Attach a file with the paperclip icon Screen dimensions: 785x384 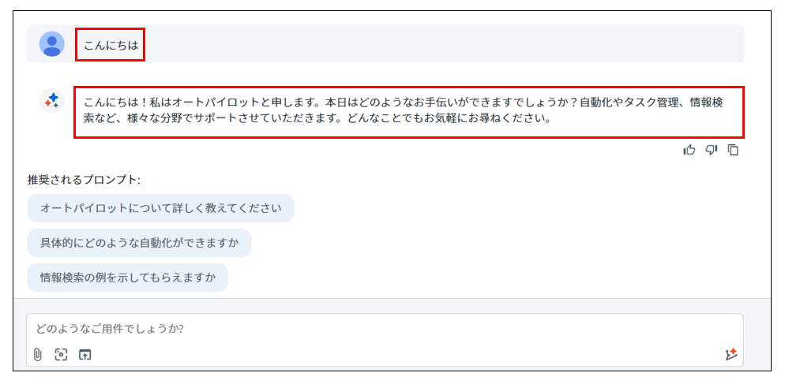[37, 355]
